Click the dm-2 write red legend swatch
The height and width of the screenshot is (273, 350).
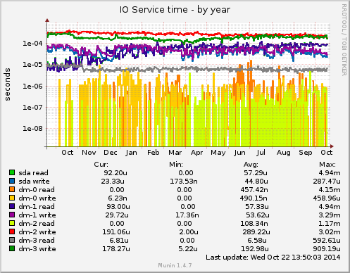coord(12,231)
